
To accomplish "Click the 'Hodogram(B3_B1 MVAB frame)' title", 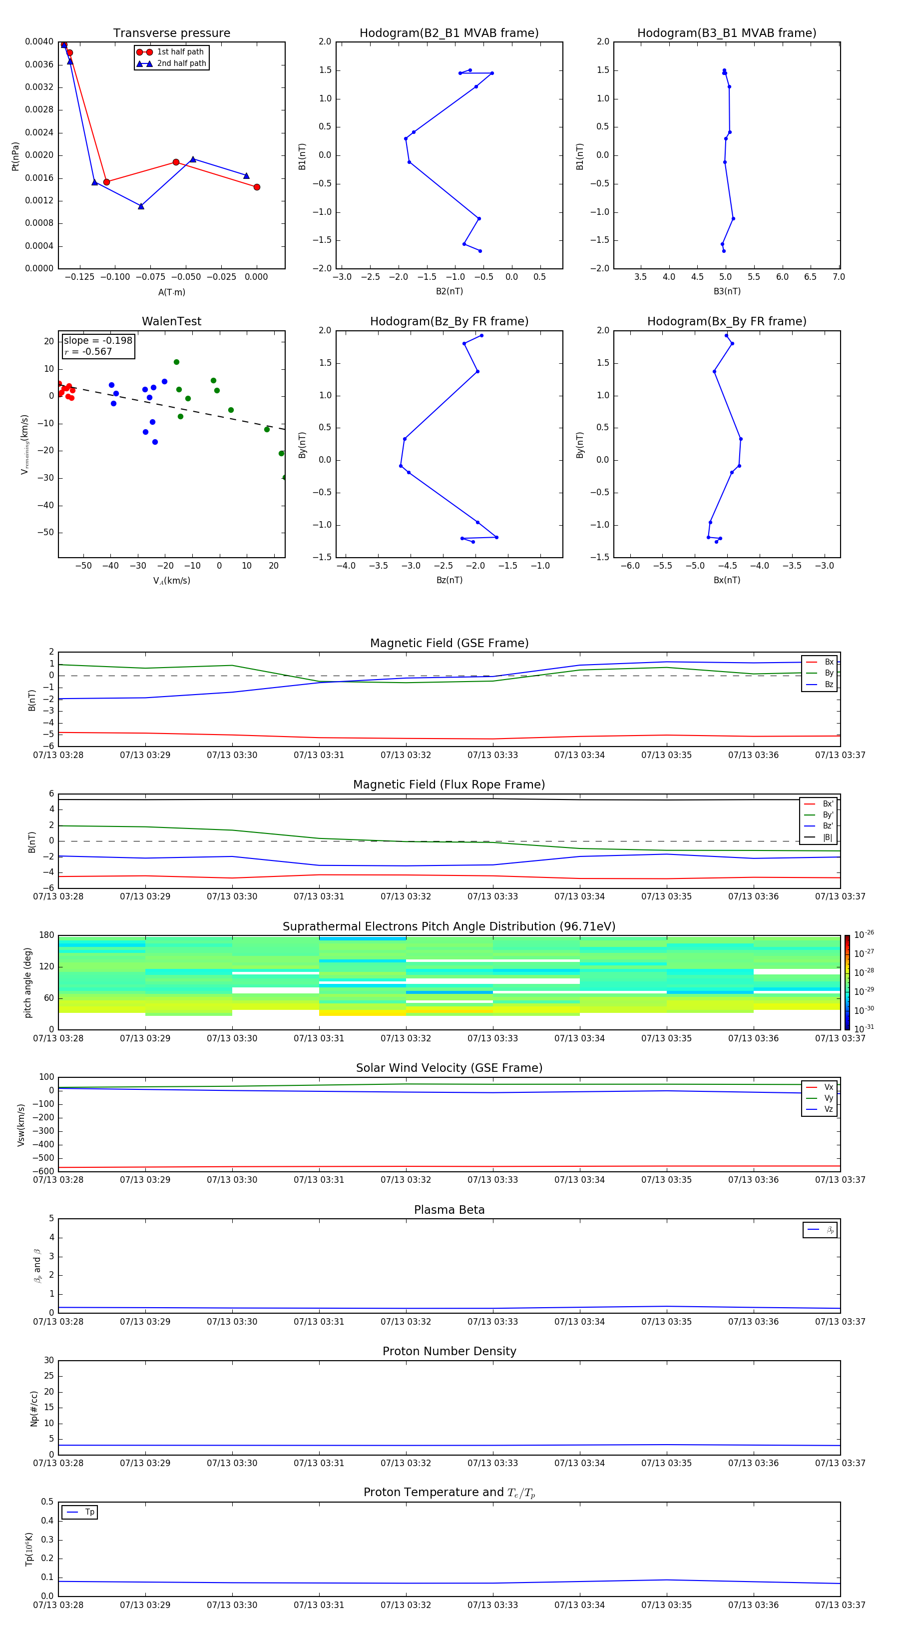I will [x=727, y=32].
